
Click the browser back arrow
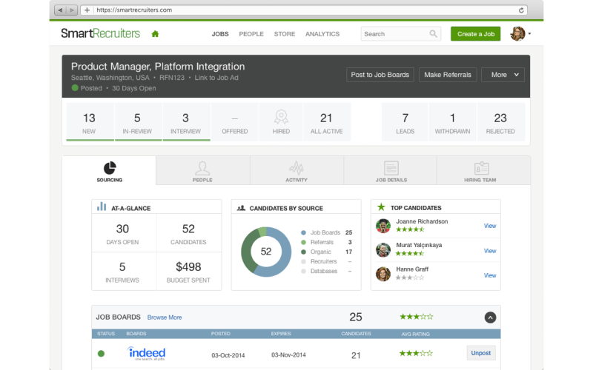tap(61, 10)
